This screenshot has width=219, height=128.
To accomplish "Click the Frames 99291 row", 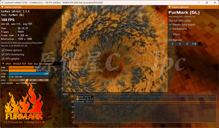I will (13, 32).
